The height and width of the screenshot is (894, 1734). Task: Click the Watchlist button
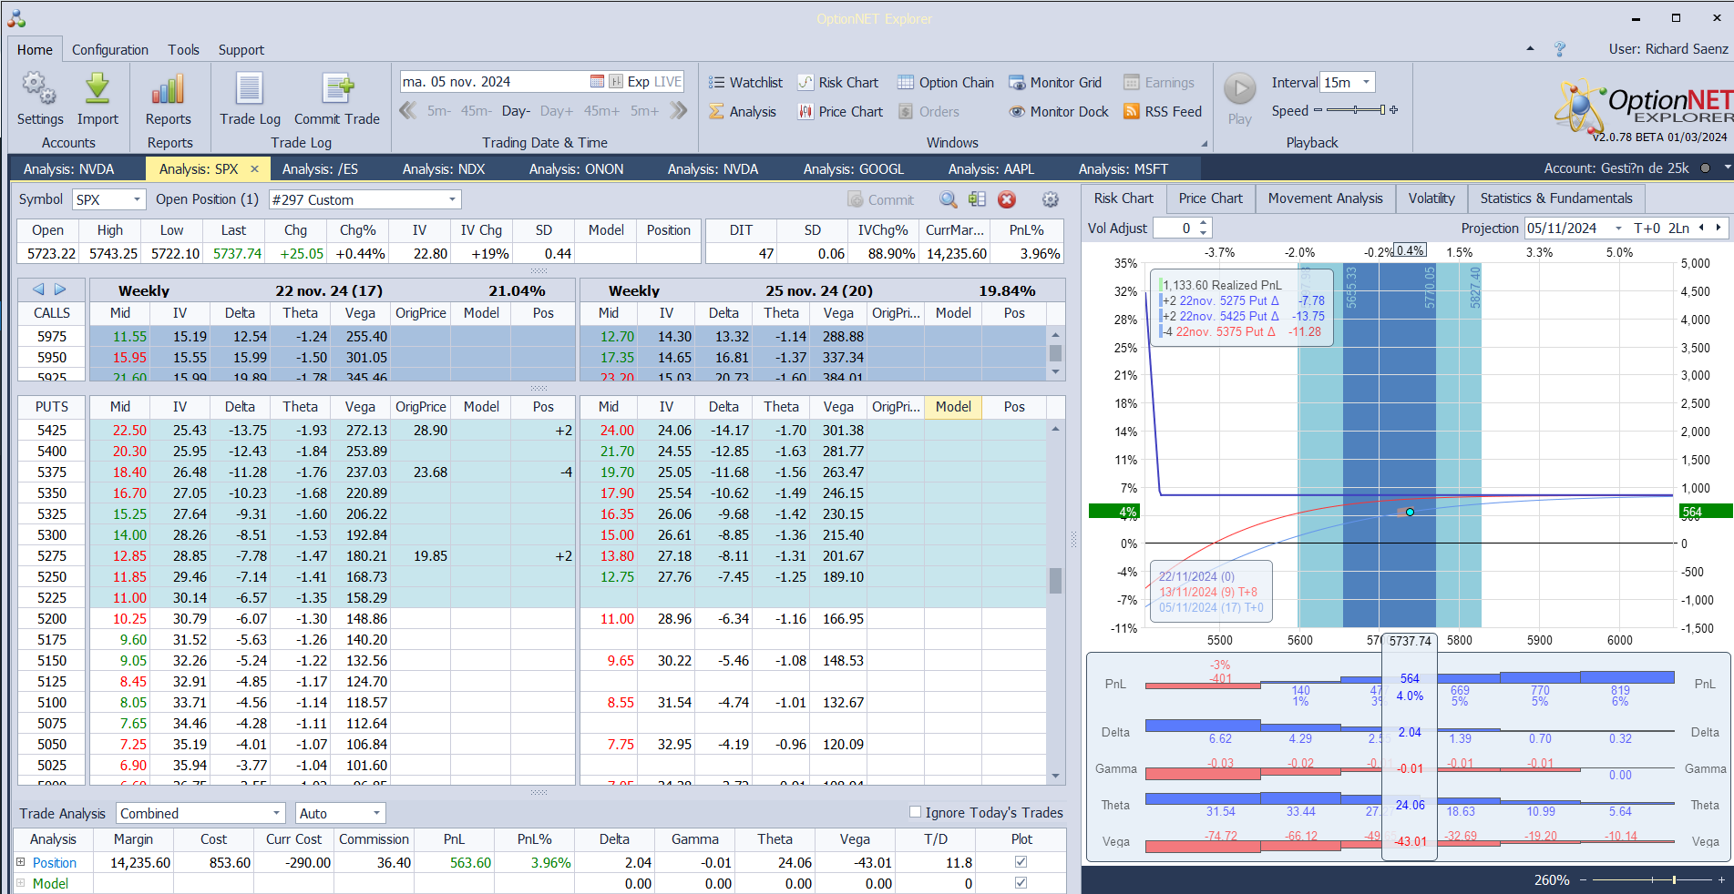(x=746, y=83)
